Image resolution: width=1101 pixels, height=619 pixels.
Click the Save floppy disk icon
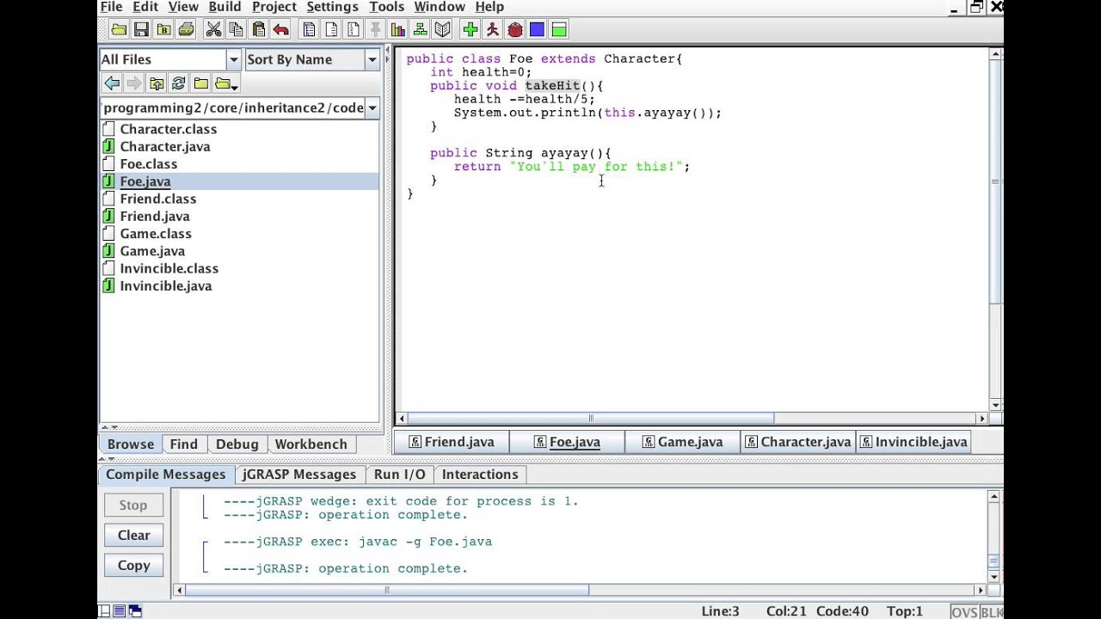coord(141,30)
